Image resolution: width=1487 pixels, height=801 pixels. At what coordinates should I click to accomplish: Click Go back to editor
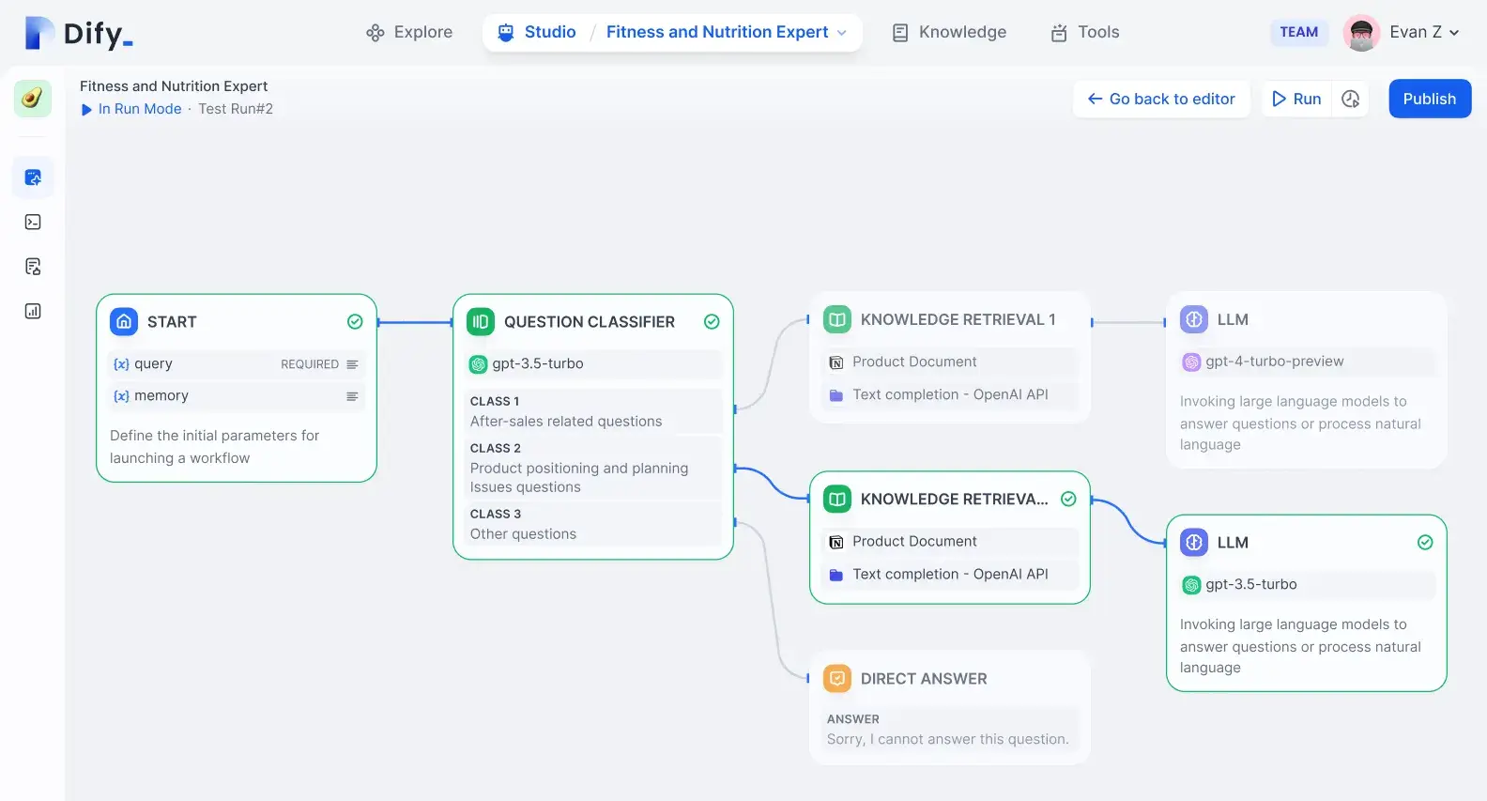1161,99
